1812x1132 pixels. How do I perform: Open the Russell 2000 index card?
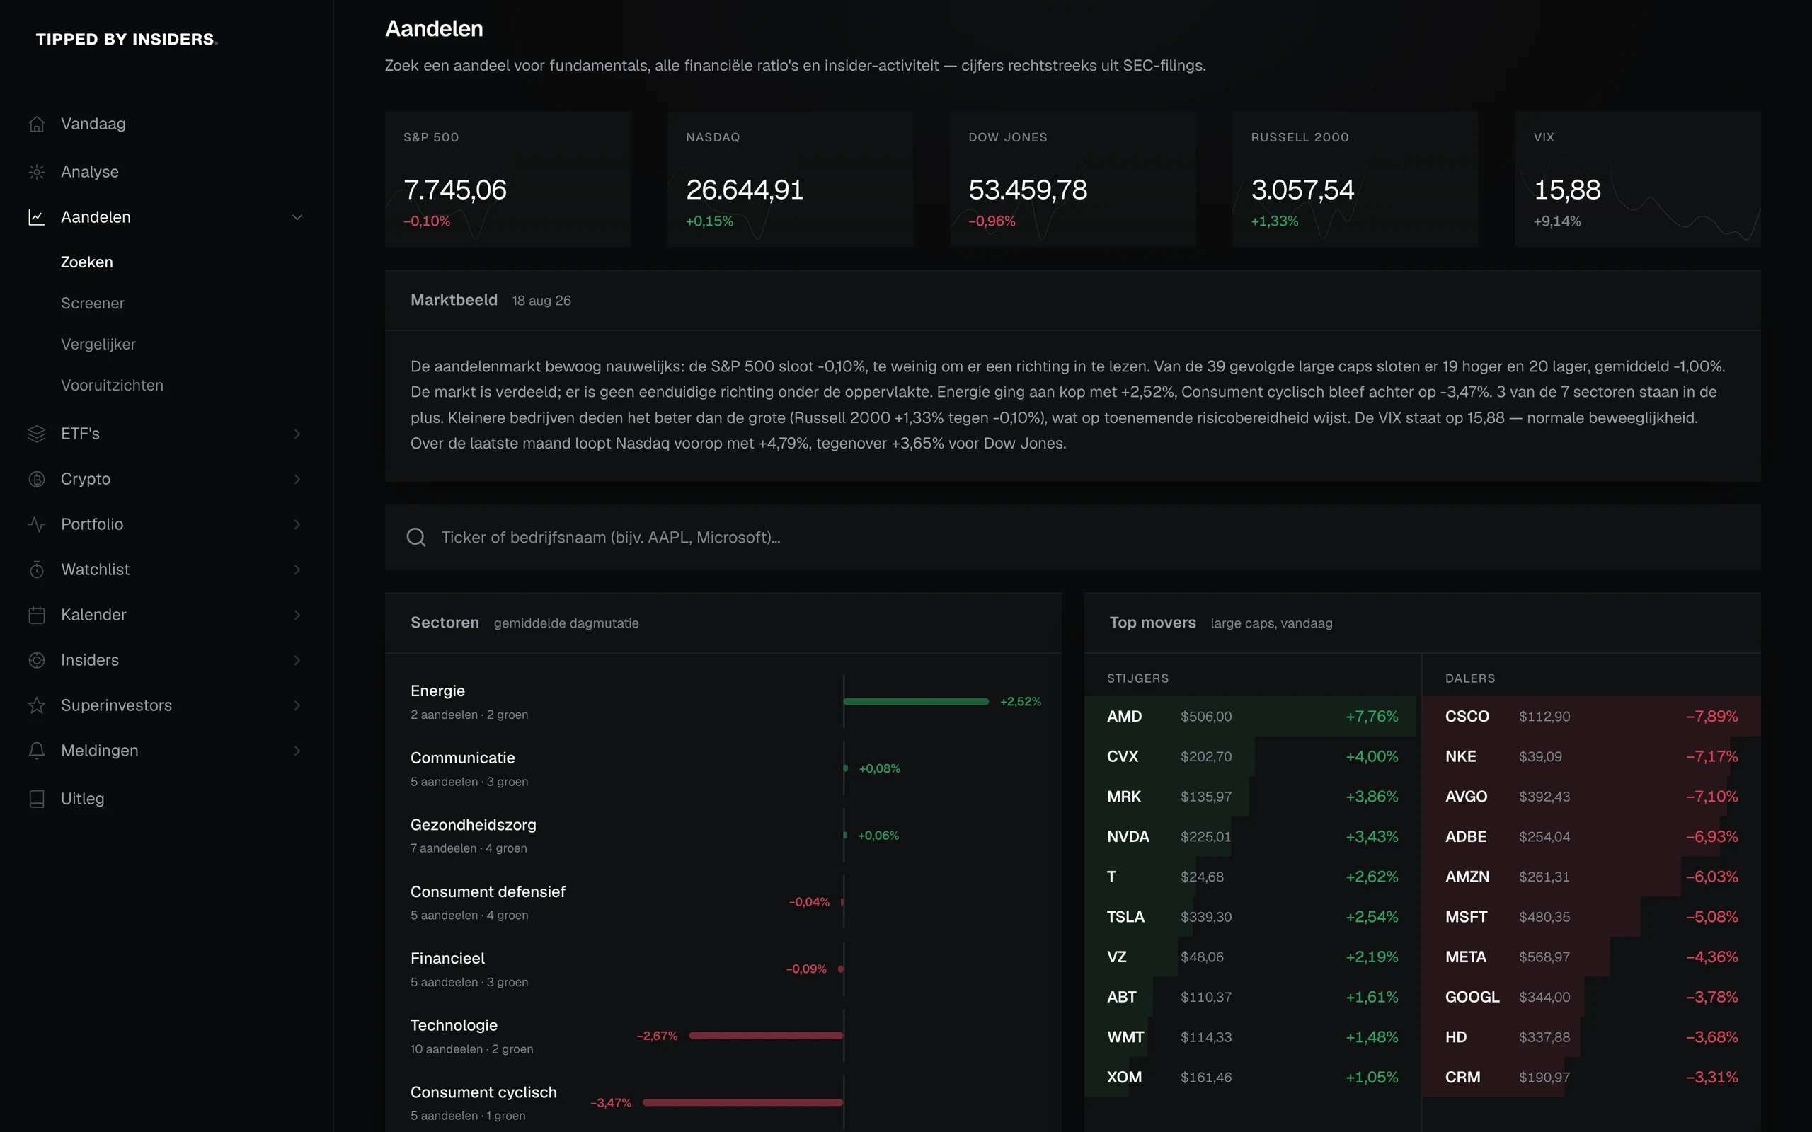(1355, 180)
